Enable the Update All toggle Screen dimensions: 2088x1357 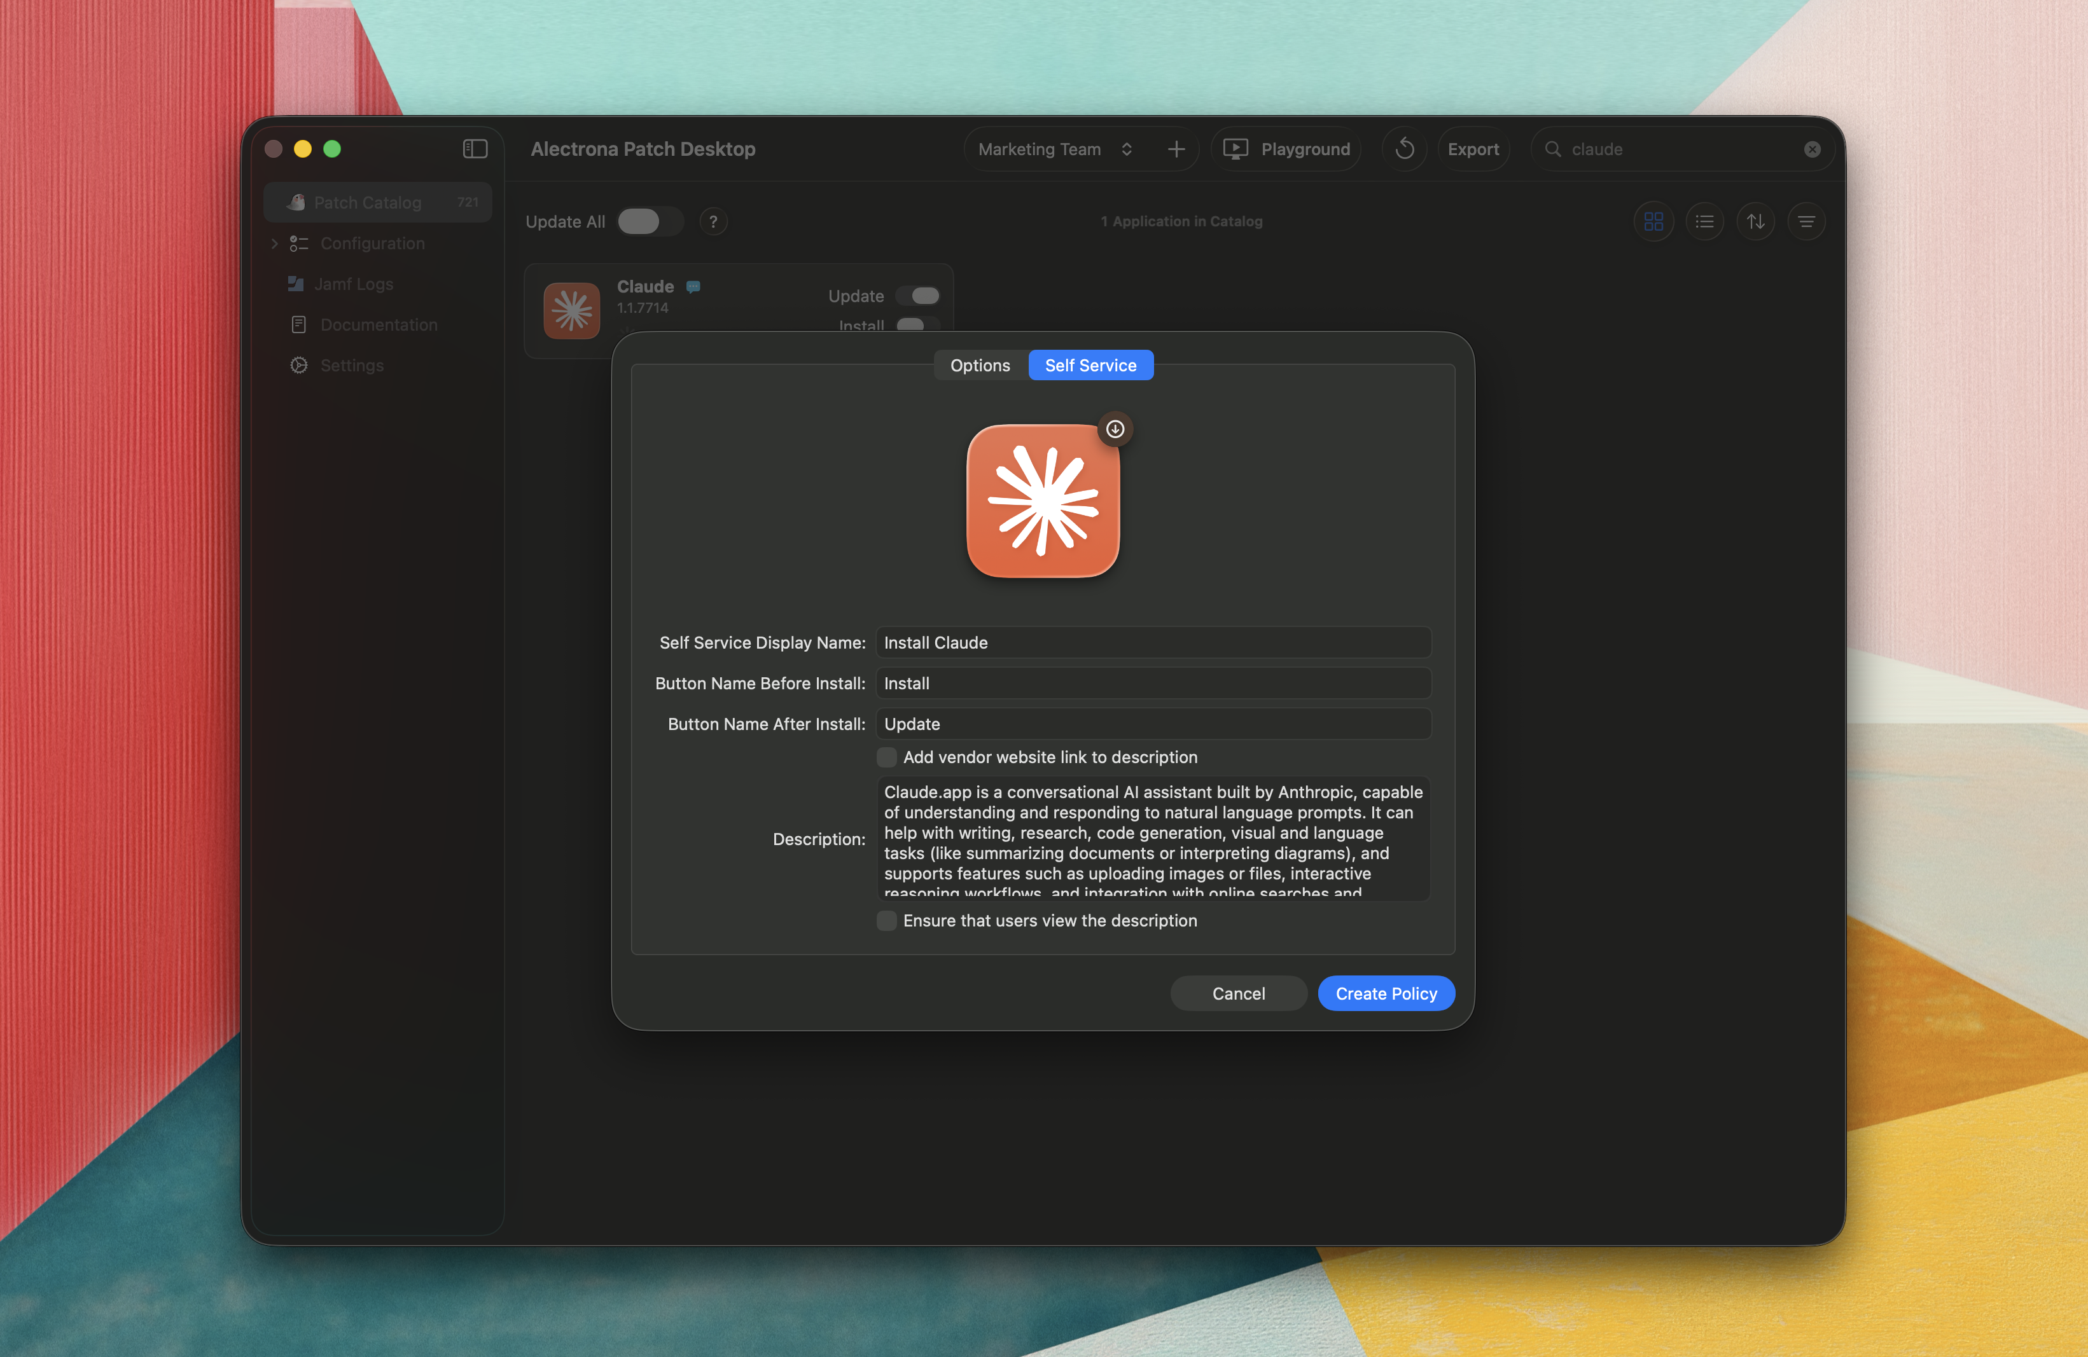point(649,221)
